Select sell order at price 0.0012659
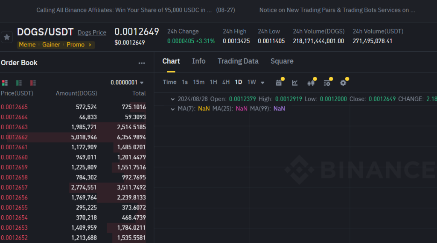 click(x=73, y=167)
